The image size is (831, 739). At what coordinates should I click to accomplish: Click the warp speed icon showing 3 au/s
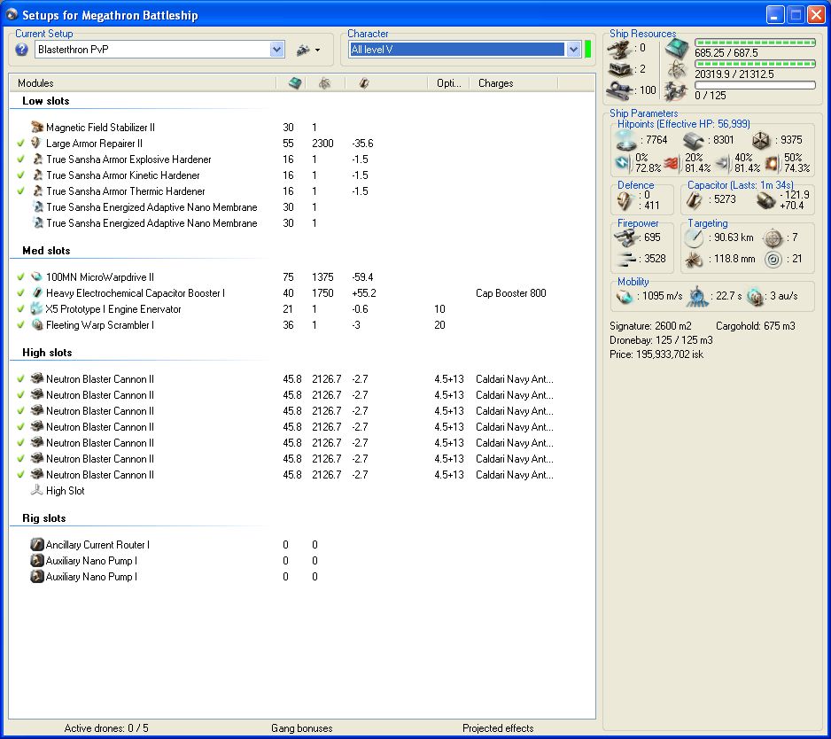tap(754, 296)
